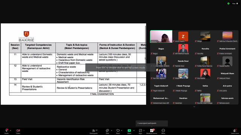Expand audio settings caret next to Audio
This screenshot has width=241, height=135.
coord(11,130)
